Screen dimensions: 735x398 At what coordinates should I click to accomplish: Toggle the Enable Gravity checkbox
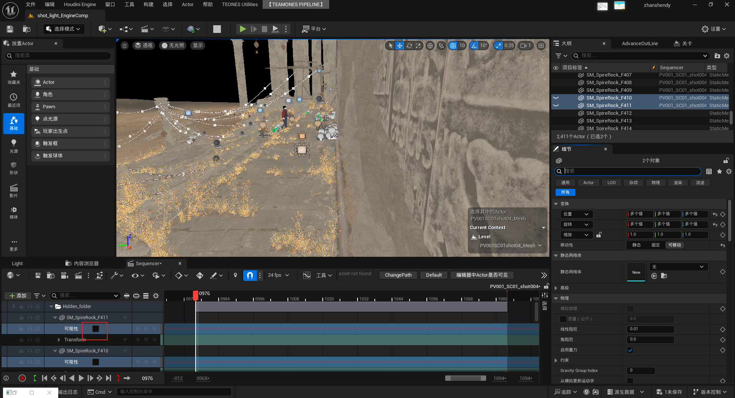[x=630, y=350]
